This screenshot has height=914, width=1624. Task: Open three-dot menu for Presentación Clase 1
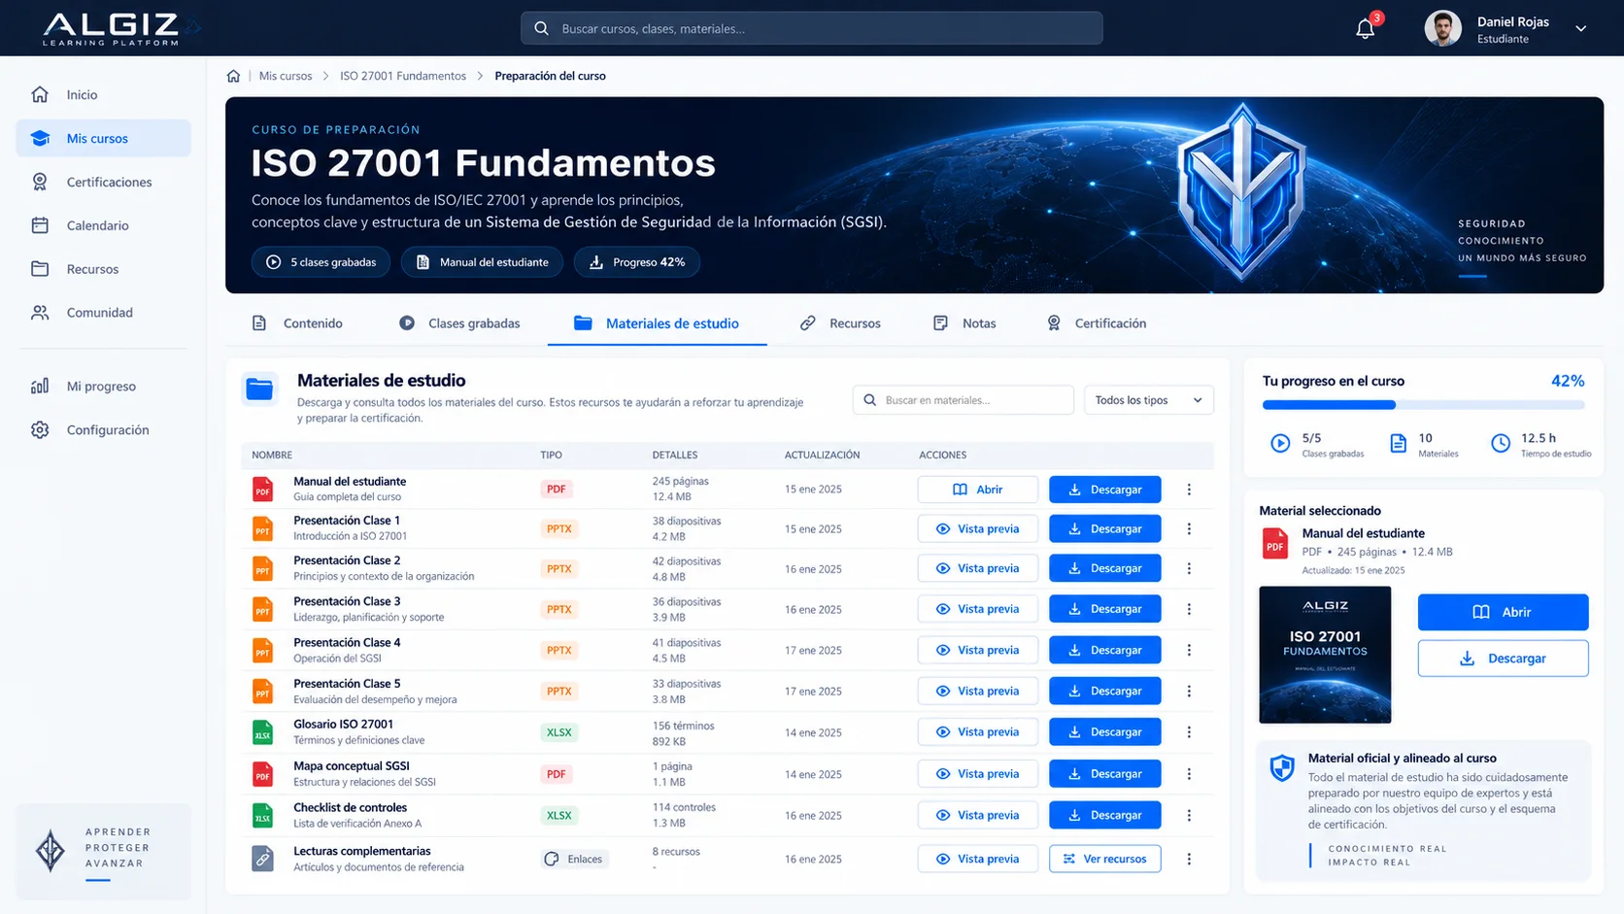[x=1189, y=529]
